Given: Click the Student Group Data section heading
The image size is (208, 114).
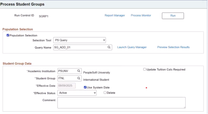Looking at the screenshot, I should click(x=17, y=64).
